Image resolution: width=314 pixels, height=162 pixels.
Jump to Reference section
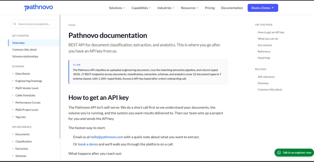(264, 51)
